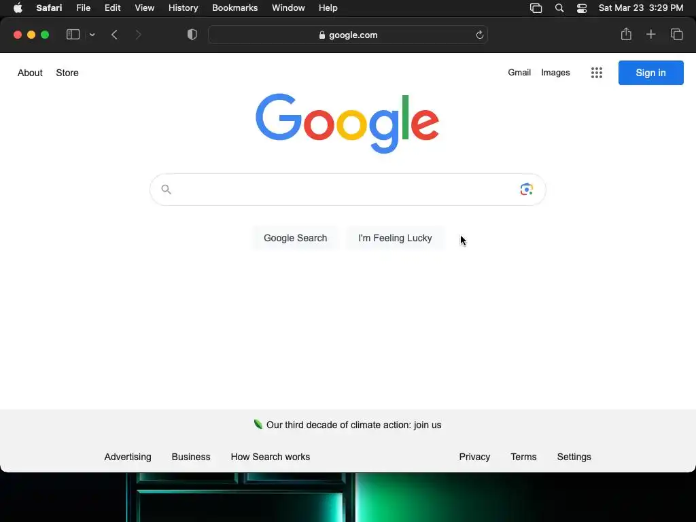This screenshot has width=696, height=522.
Task: Open the climate action join us link
Action: [x=353, y=425]
